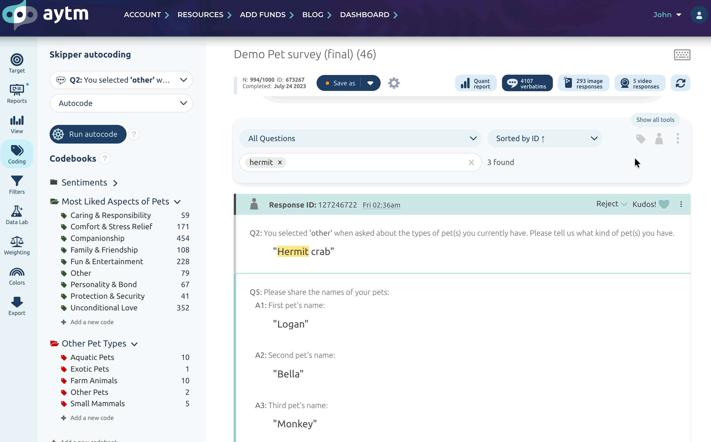Open the Filters sidebar section
711x442 pixels.
click(x=17, y=185)
